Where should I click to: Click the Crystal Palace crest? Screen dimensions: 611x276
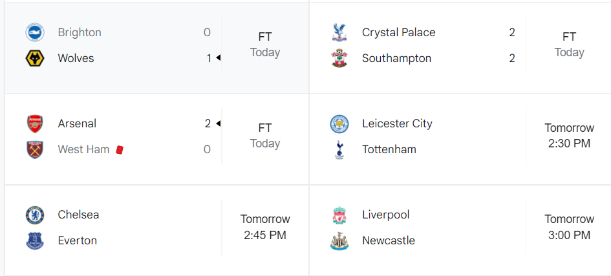tap(339, 32)
